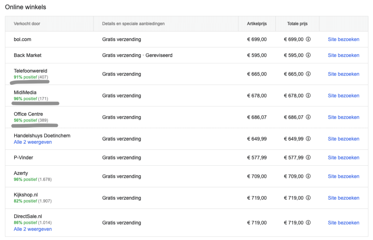
Task: Open info icon in the DirectSale.nl row
Action: coord(308,223)
